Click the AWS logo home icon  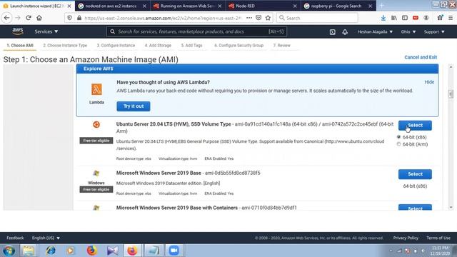point(17,31)
